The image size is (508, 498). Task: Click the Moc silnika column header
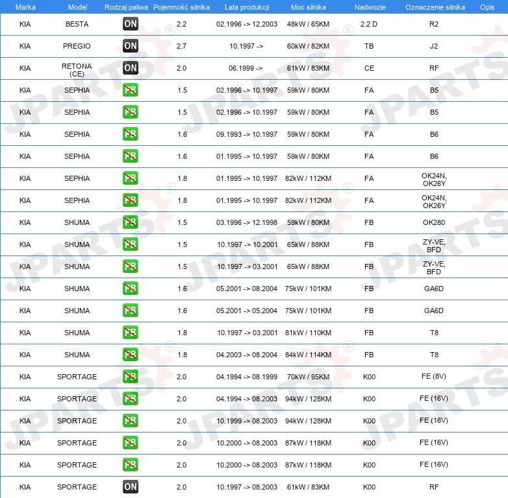[309, 7]
